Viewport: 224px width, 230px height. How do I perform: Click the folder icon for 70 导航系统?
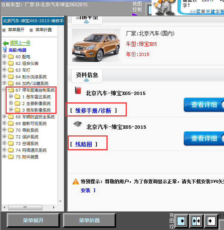coord(11,130)
